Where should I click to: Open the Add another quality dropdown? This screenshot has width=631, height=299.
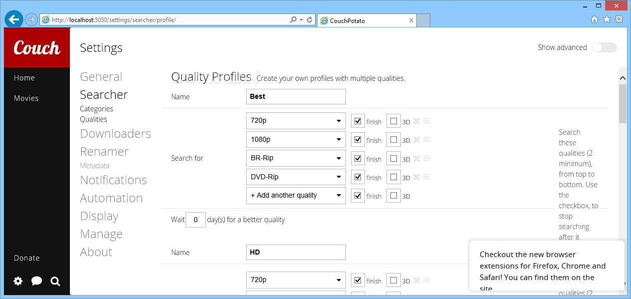(296, 196)
